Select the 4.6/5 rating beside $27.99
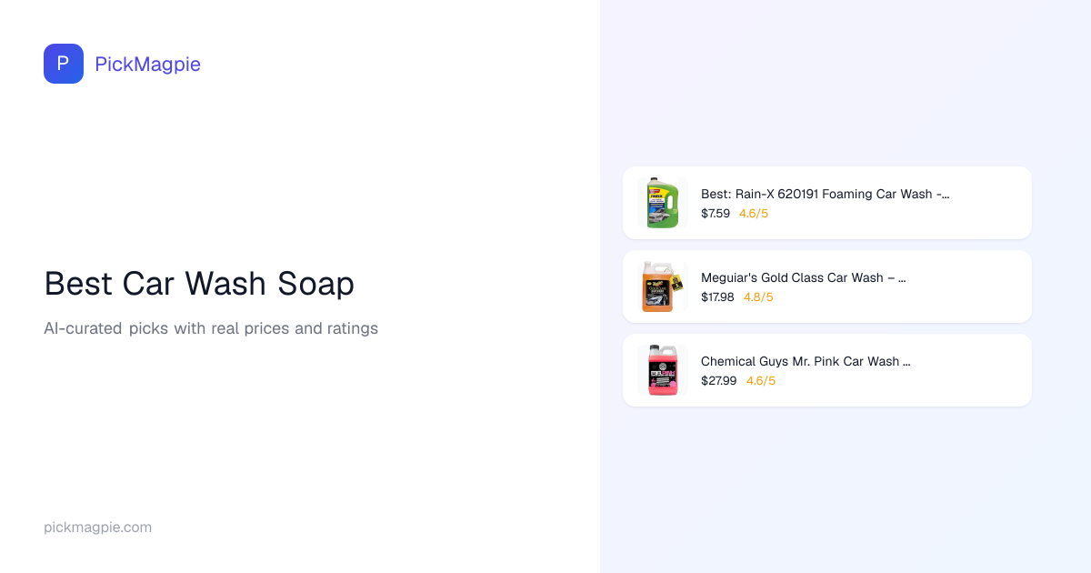Viewport: 1091px width, 573px height. click(x=761, y=381)
